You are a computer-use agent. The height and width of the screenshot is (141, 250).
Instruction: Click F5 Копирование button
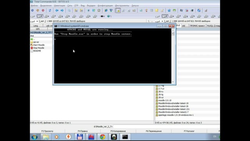(x=118, y=131)
